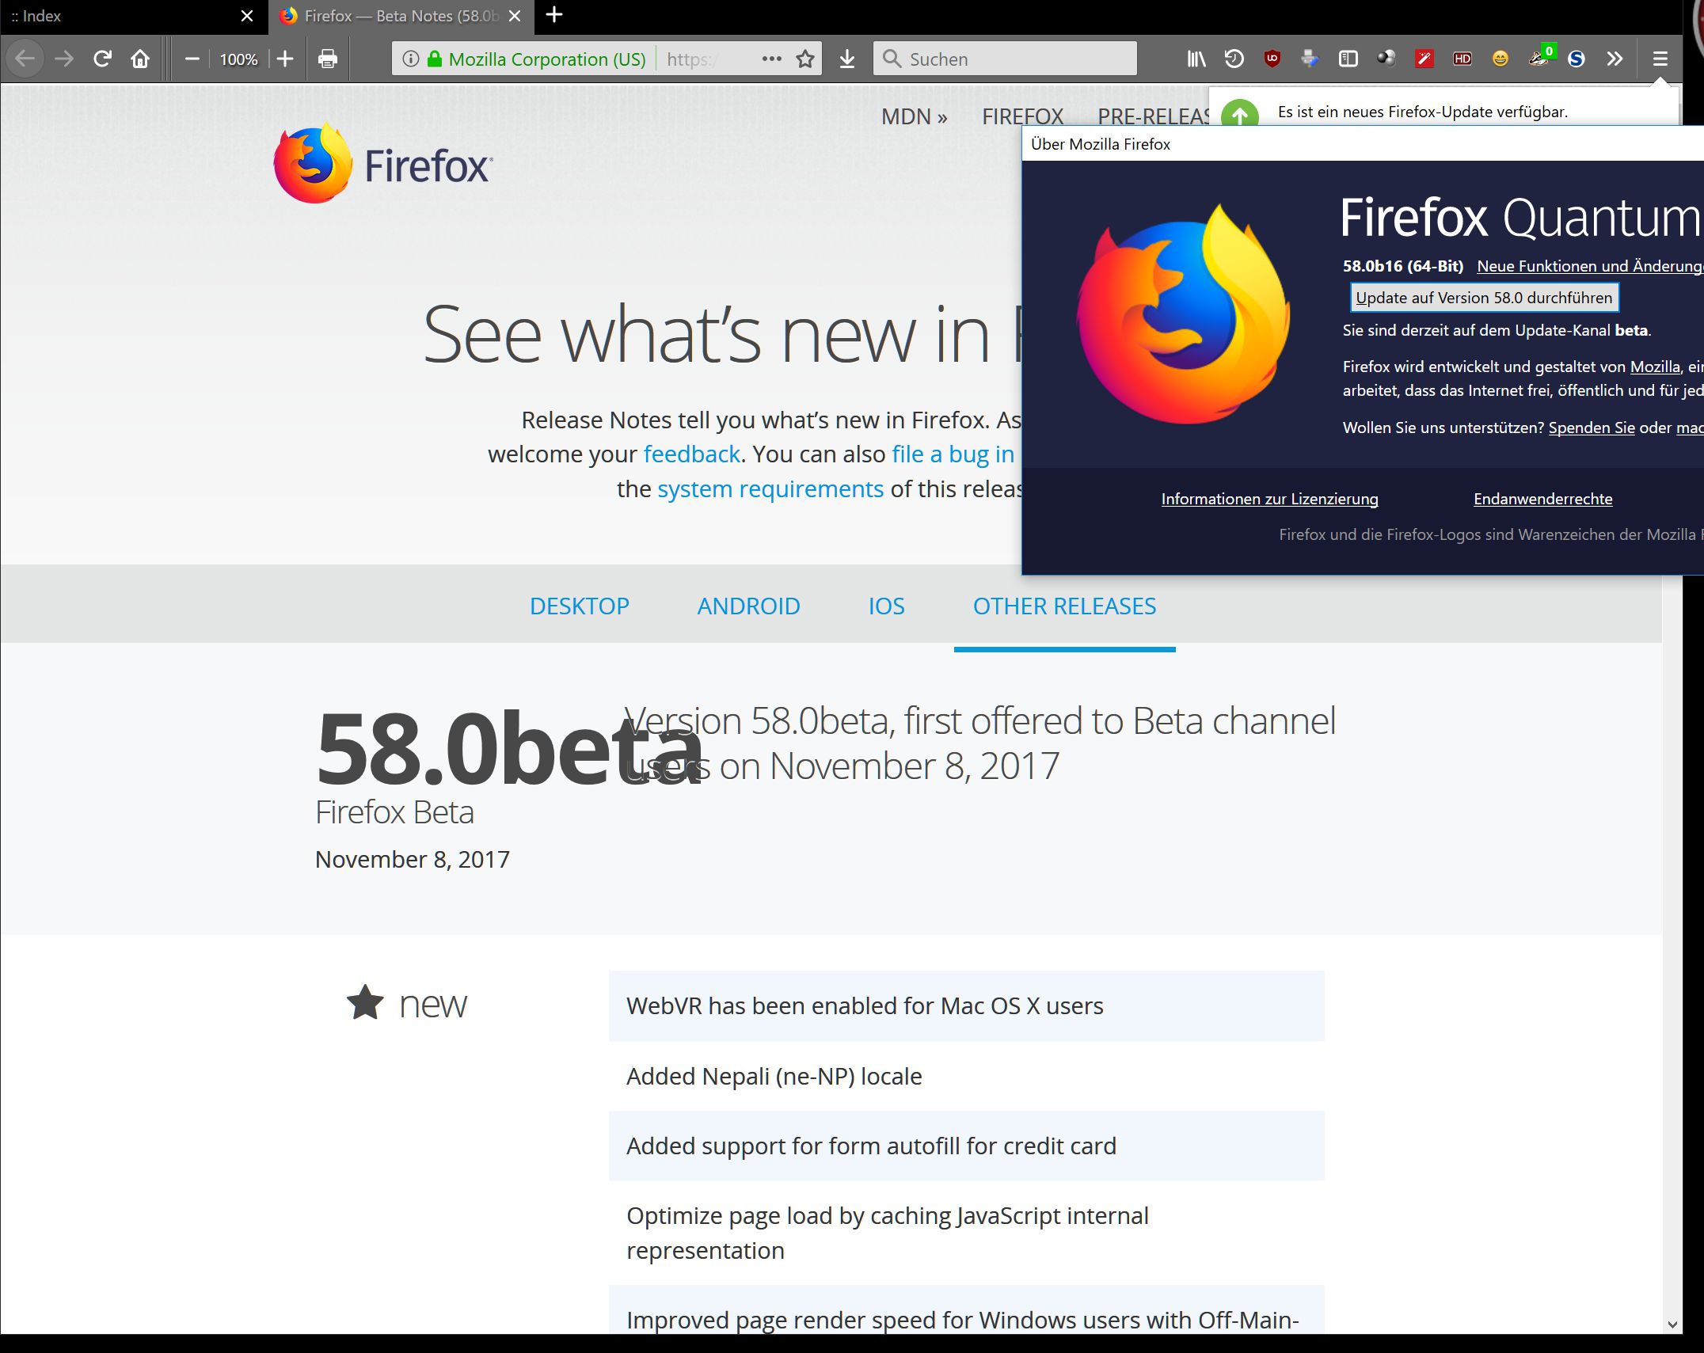Click the '58.0b16 (64-Bit)' version text
The image size is (1704, 1353).
pos(1402,266)
